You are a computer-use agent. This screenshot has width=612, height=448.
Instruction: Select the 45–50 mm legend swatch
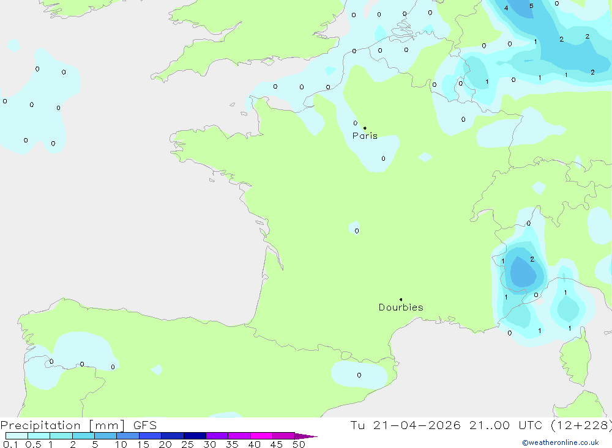pyautogui.click(x=283, y=436)
